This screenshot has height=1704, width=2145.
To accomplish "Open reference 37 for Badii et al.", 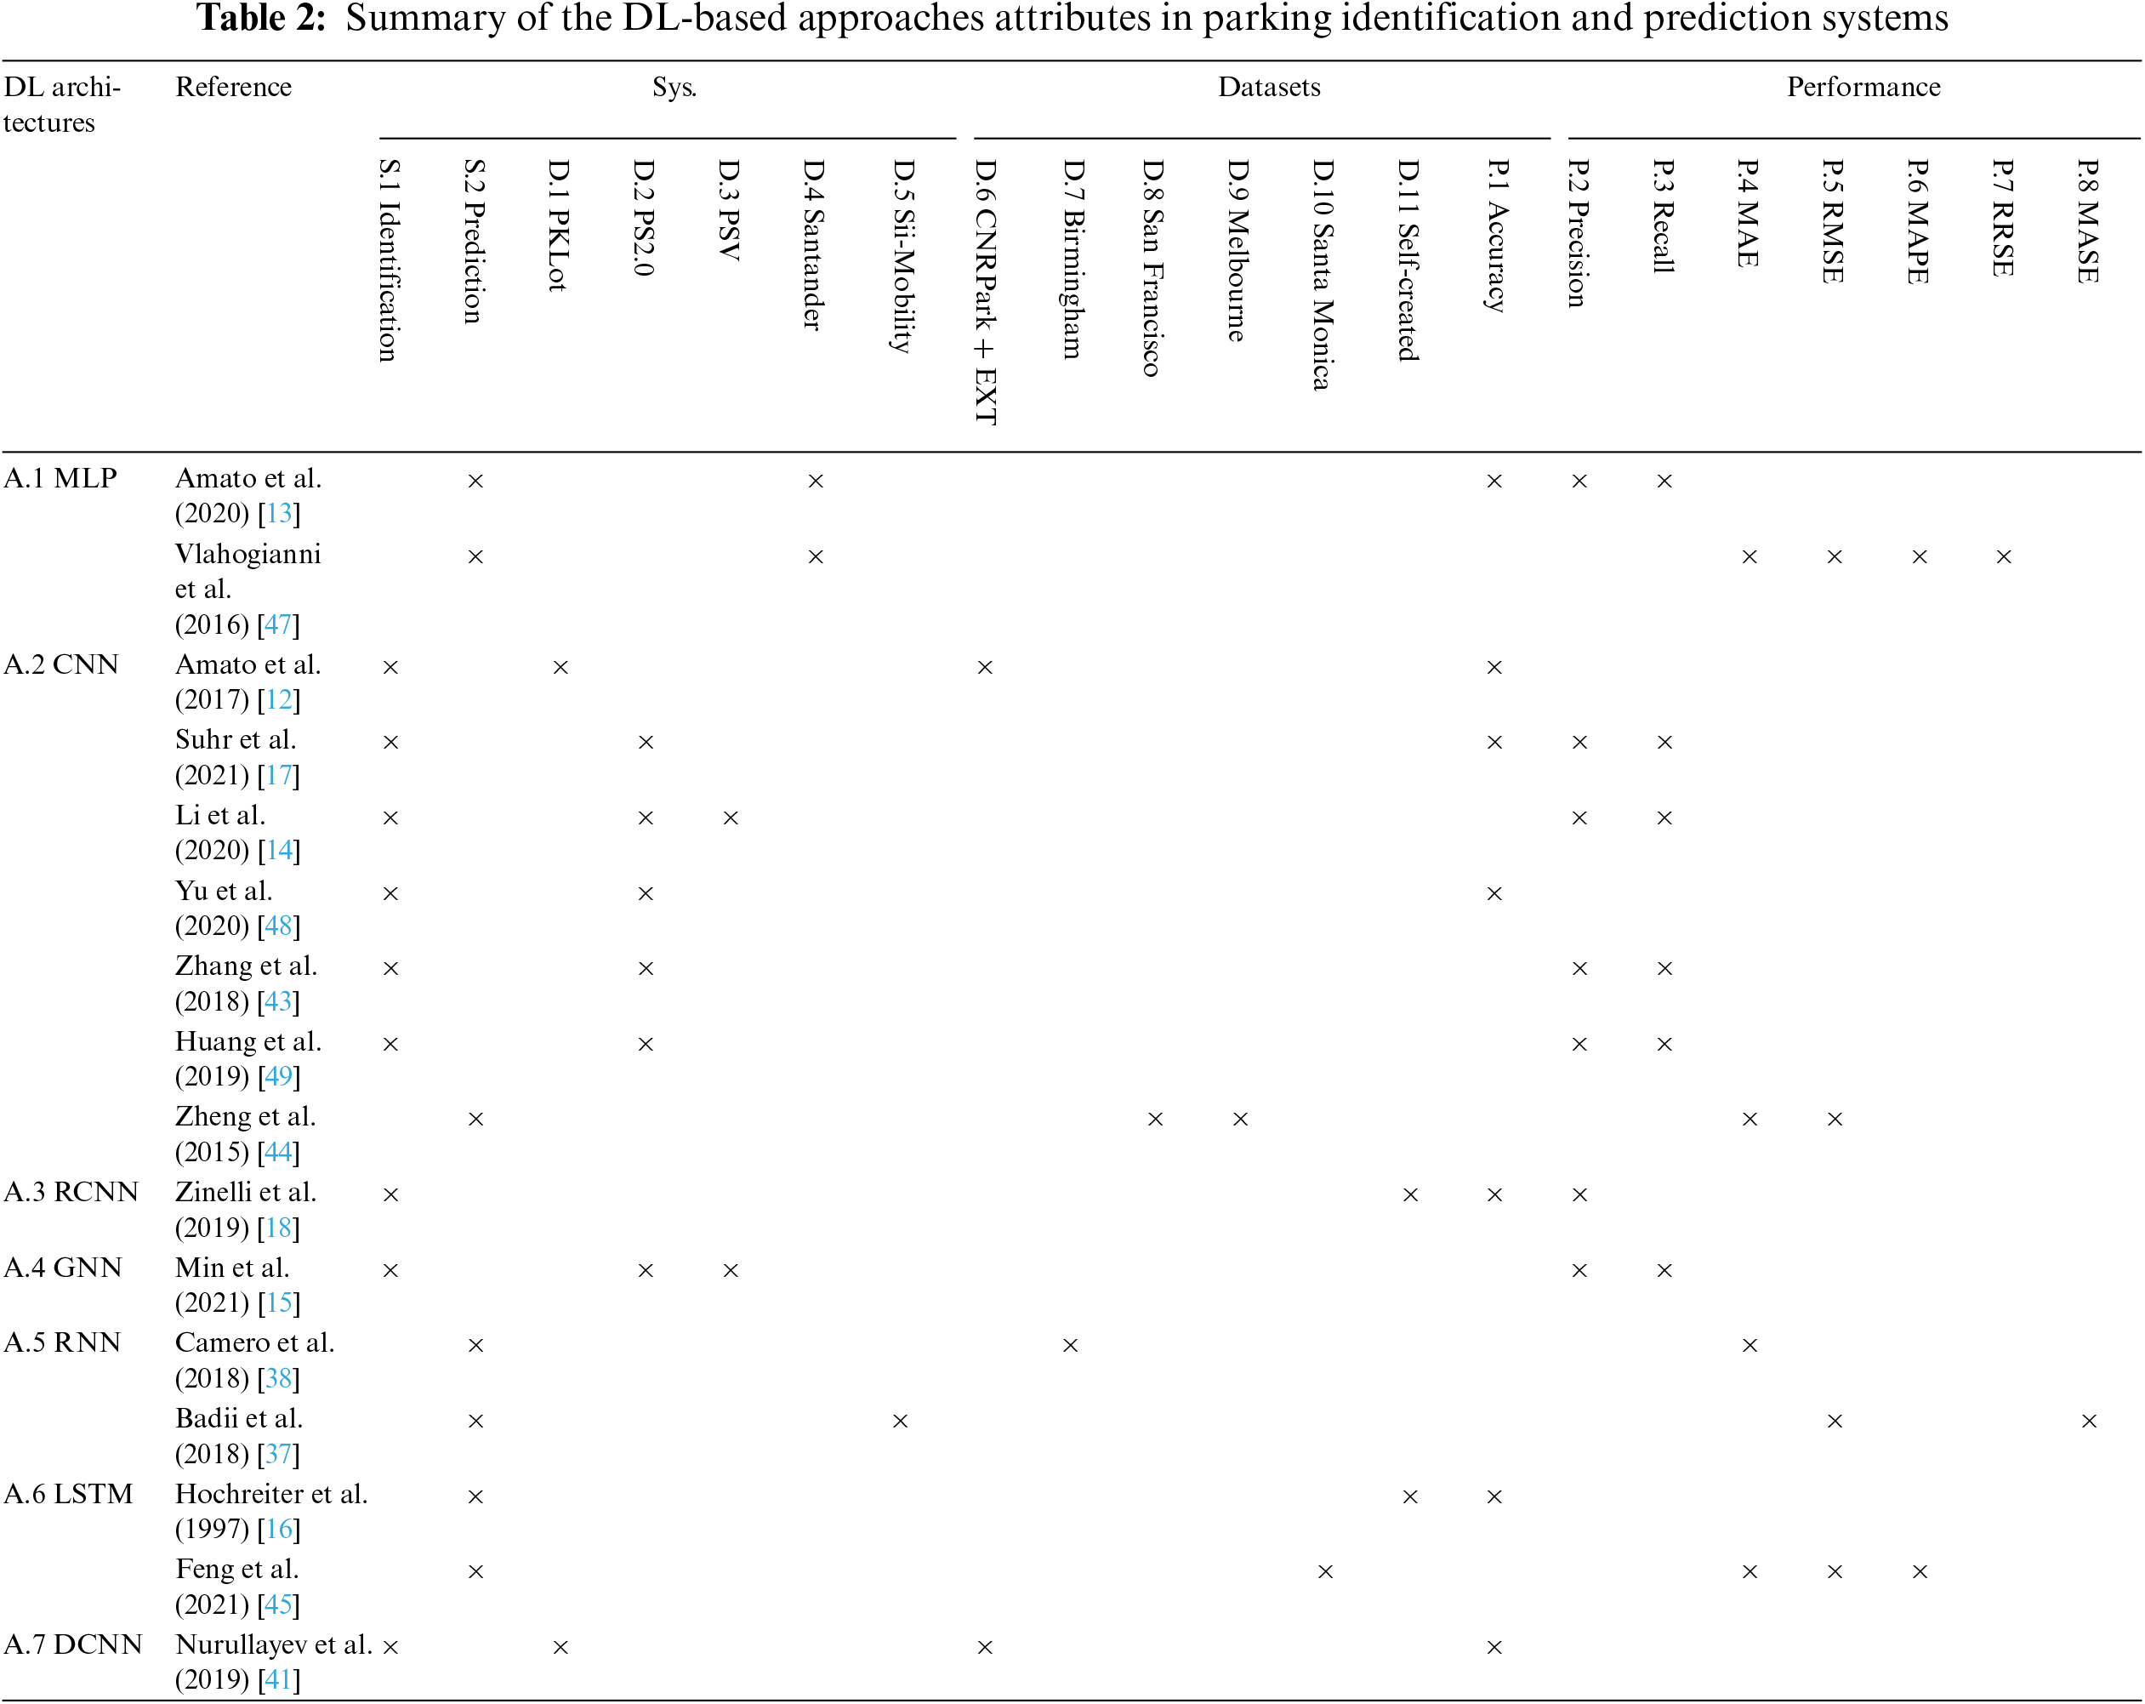I will click(x=279, y=1454).
